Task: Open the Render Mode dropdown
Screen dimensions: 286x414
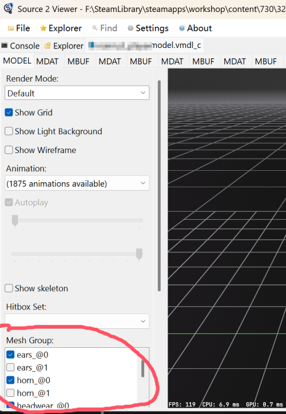Action: tap(77, 93)
